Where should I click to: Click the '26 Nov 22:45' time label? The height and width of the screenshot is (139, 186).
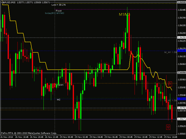(51, 137)
